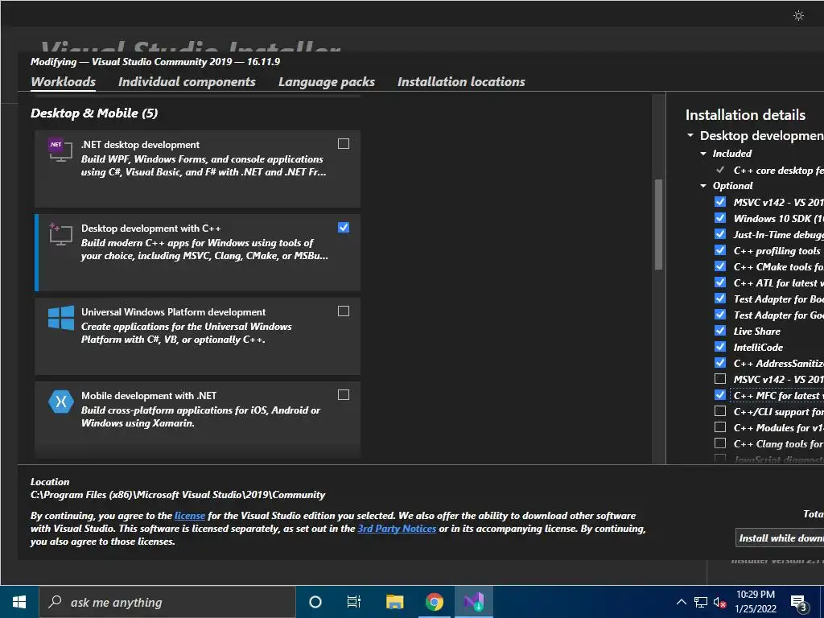Image resolution: width=824 pixels, height=618 pixels.
Task: Click the search magnifier icon in taskbar
Action: click(x=56, y=602)
